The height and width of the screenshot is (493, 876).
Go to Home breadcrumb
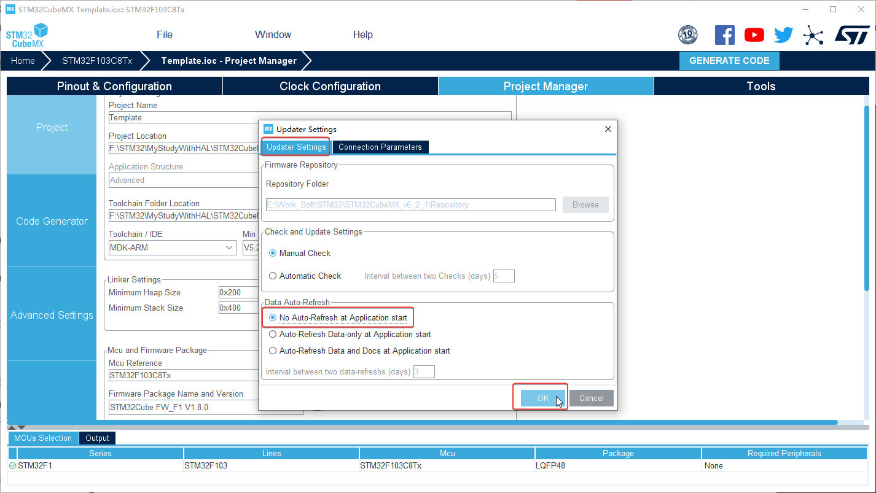(23, 61)
